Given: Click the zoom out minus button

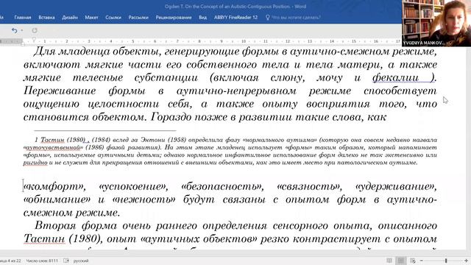Looking at the screenshot, I should pyautogui.click(x=421, y=261).
